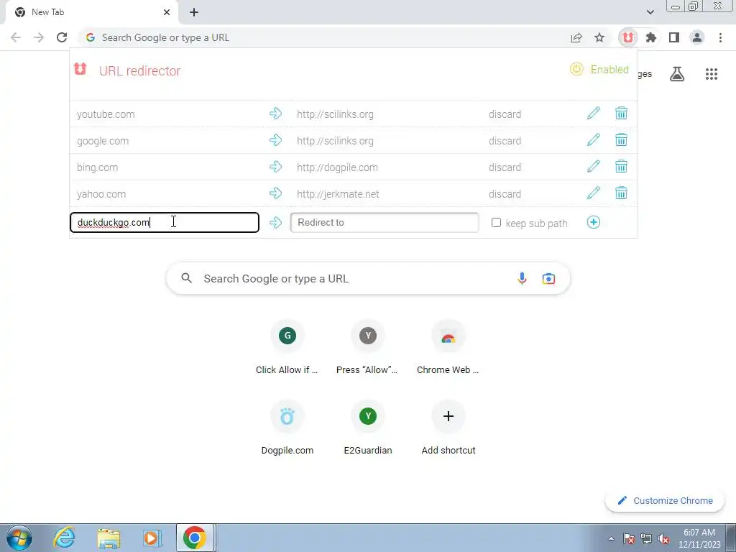Click http://dogpile.com destination text

pyautogui.click(x=337, y=167)
